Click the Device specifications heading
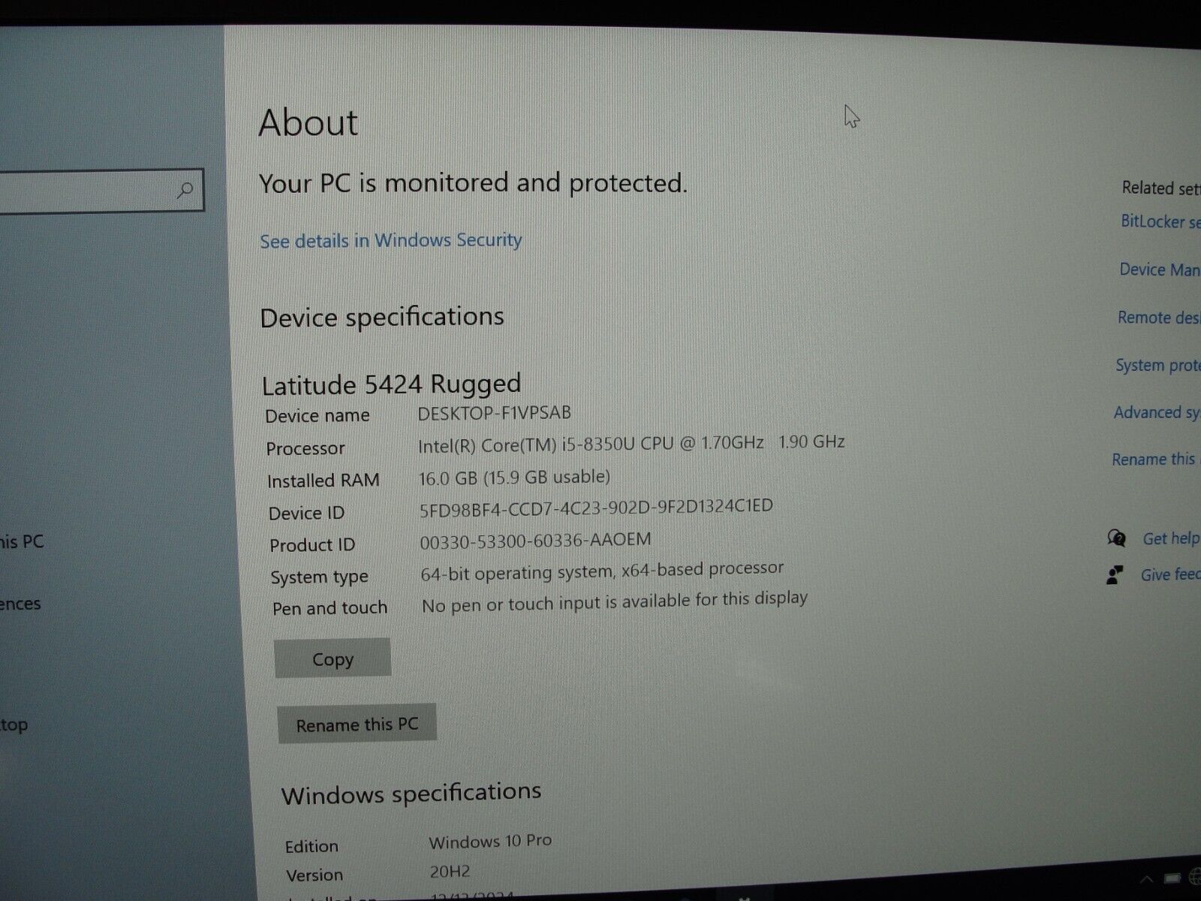 tap(382, 317)
